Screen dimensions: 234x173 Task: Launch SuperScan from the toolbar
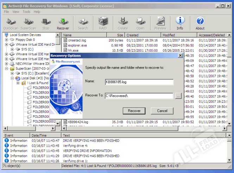(x=29, y=24)
